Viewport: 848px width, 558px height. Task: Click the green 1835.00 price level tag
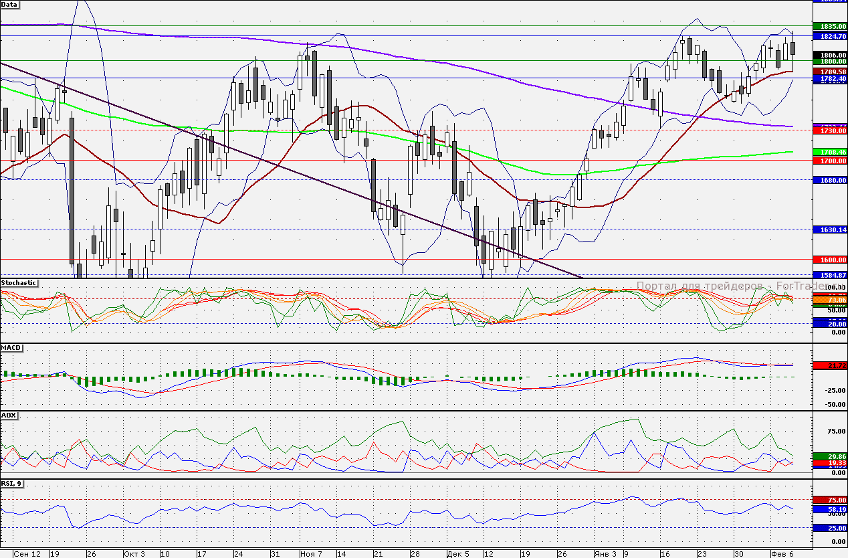click(829, 26)
